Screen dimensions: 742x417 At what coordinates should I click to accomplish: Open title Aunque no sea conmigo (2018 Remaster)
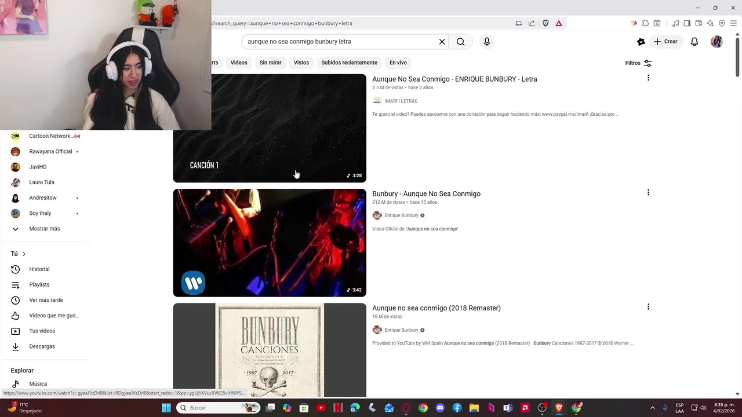point(437,308)
